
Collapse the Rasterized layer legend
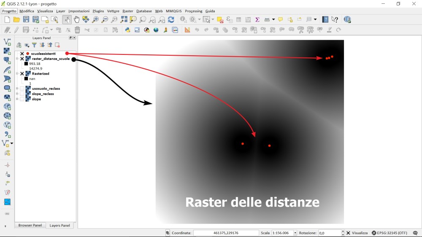coord(17,73)
